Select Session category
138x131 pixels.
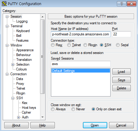16,16
